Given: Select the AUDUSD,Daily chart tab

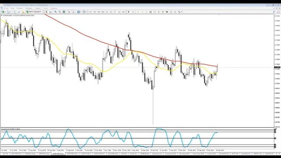Looking at the screenshot, I should (58, 154).
